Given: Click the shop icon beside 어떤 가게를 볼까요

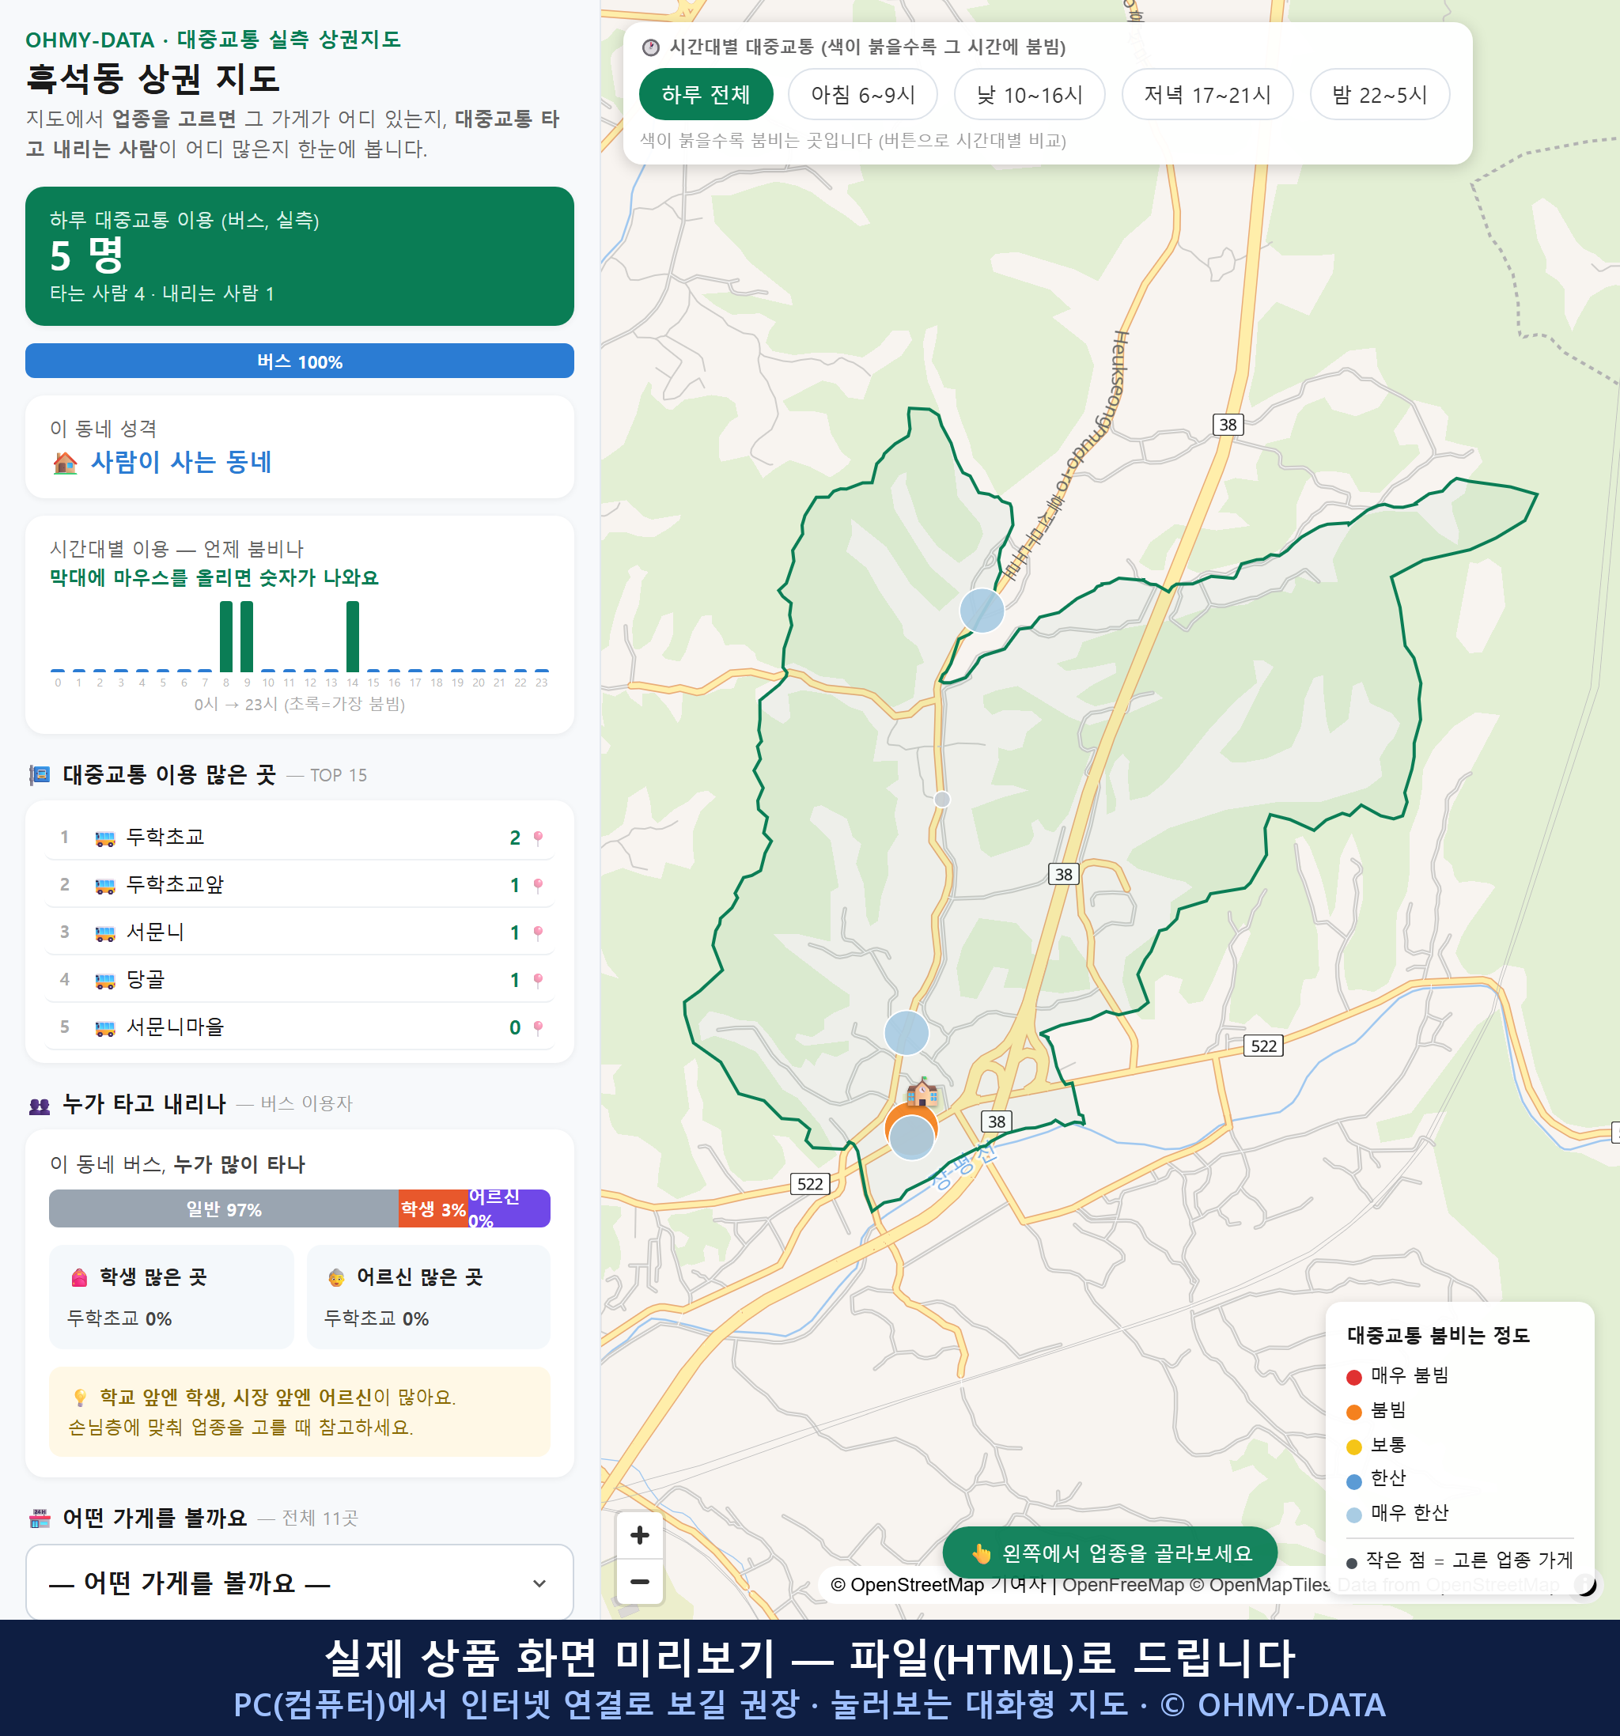Looking at the screenshot, I should (x=40, y=1519).
